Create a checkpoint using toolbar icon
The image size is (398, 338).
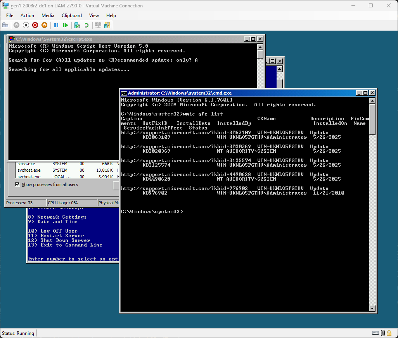77,25
